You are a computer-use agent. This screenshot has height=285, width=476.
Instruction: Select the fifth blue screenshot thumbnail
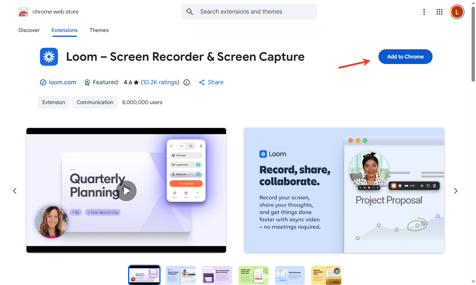point(290,275)
